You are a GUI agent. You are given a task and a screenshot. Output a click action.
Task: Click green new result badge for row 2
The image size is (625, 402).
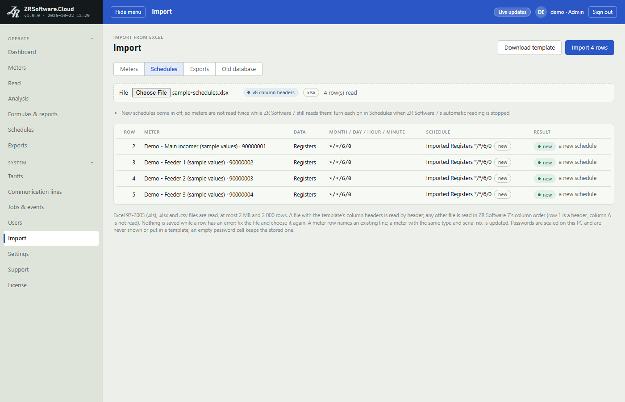pyautogui.click(x=545, y=147)
